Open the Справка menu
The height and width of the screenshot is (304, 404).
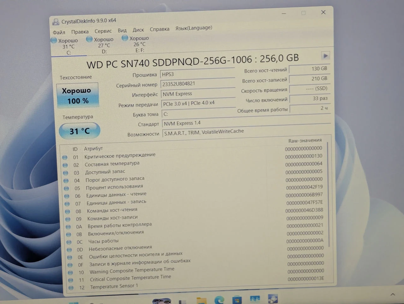pos(159,29)
